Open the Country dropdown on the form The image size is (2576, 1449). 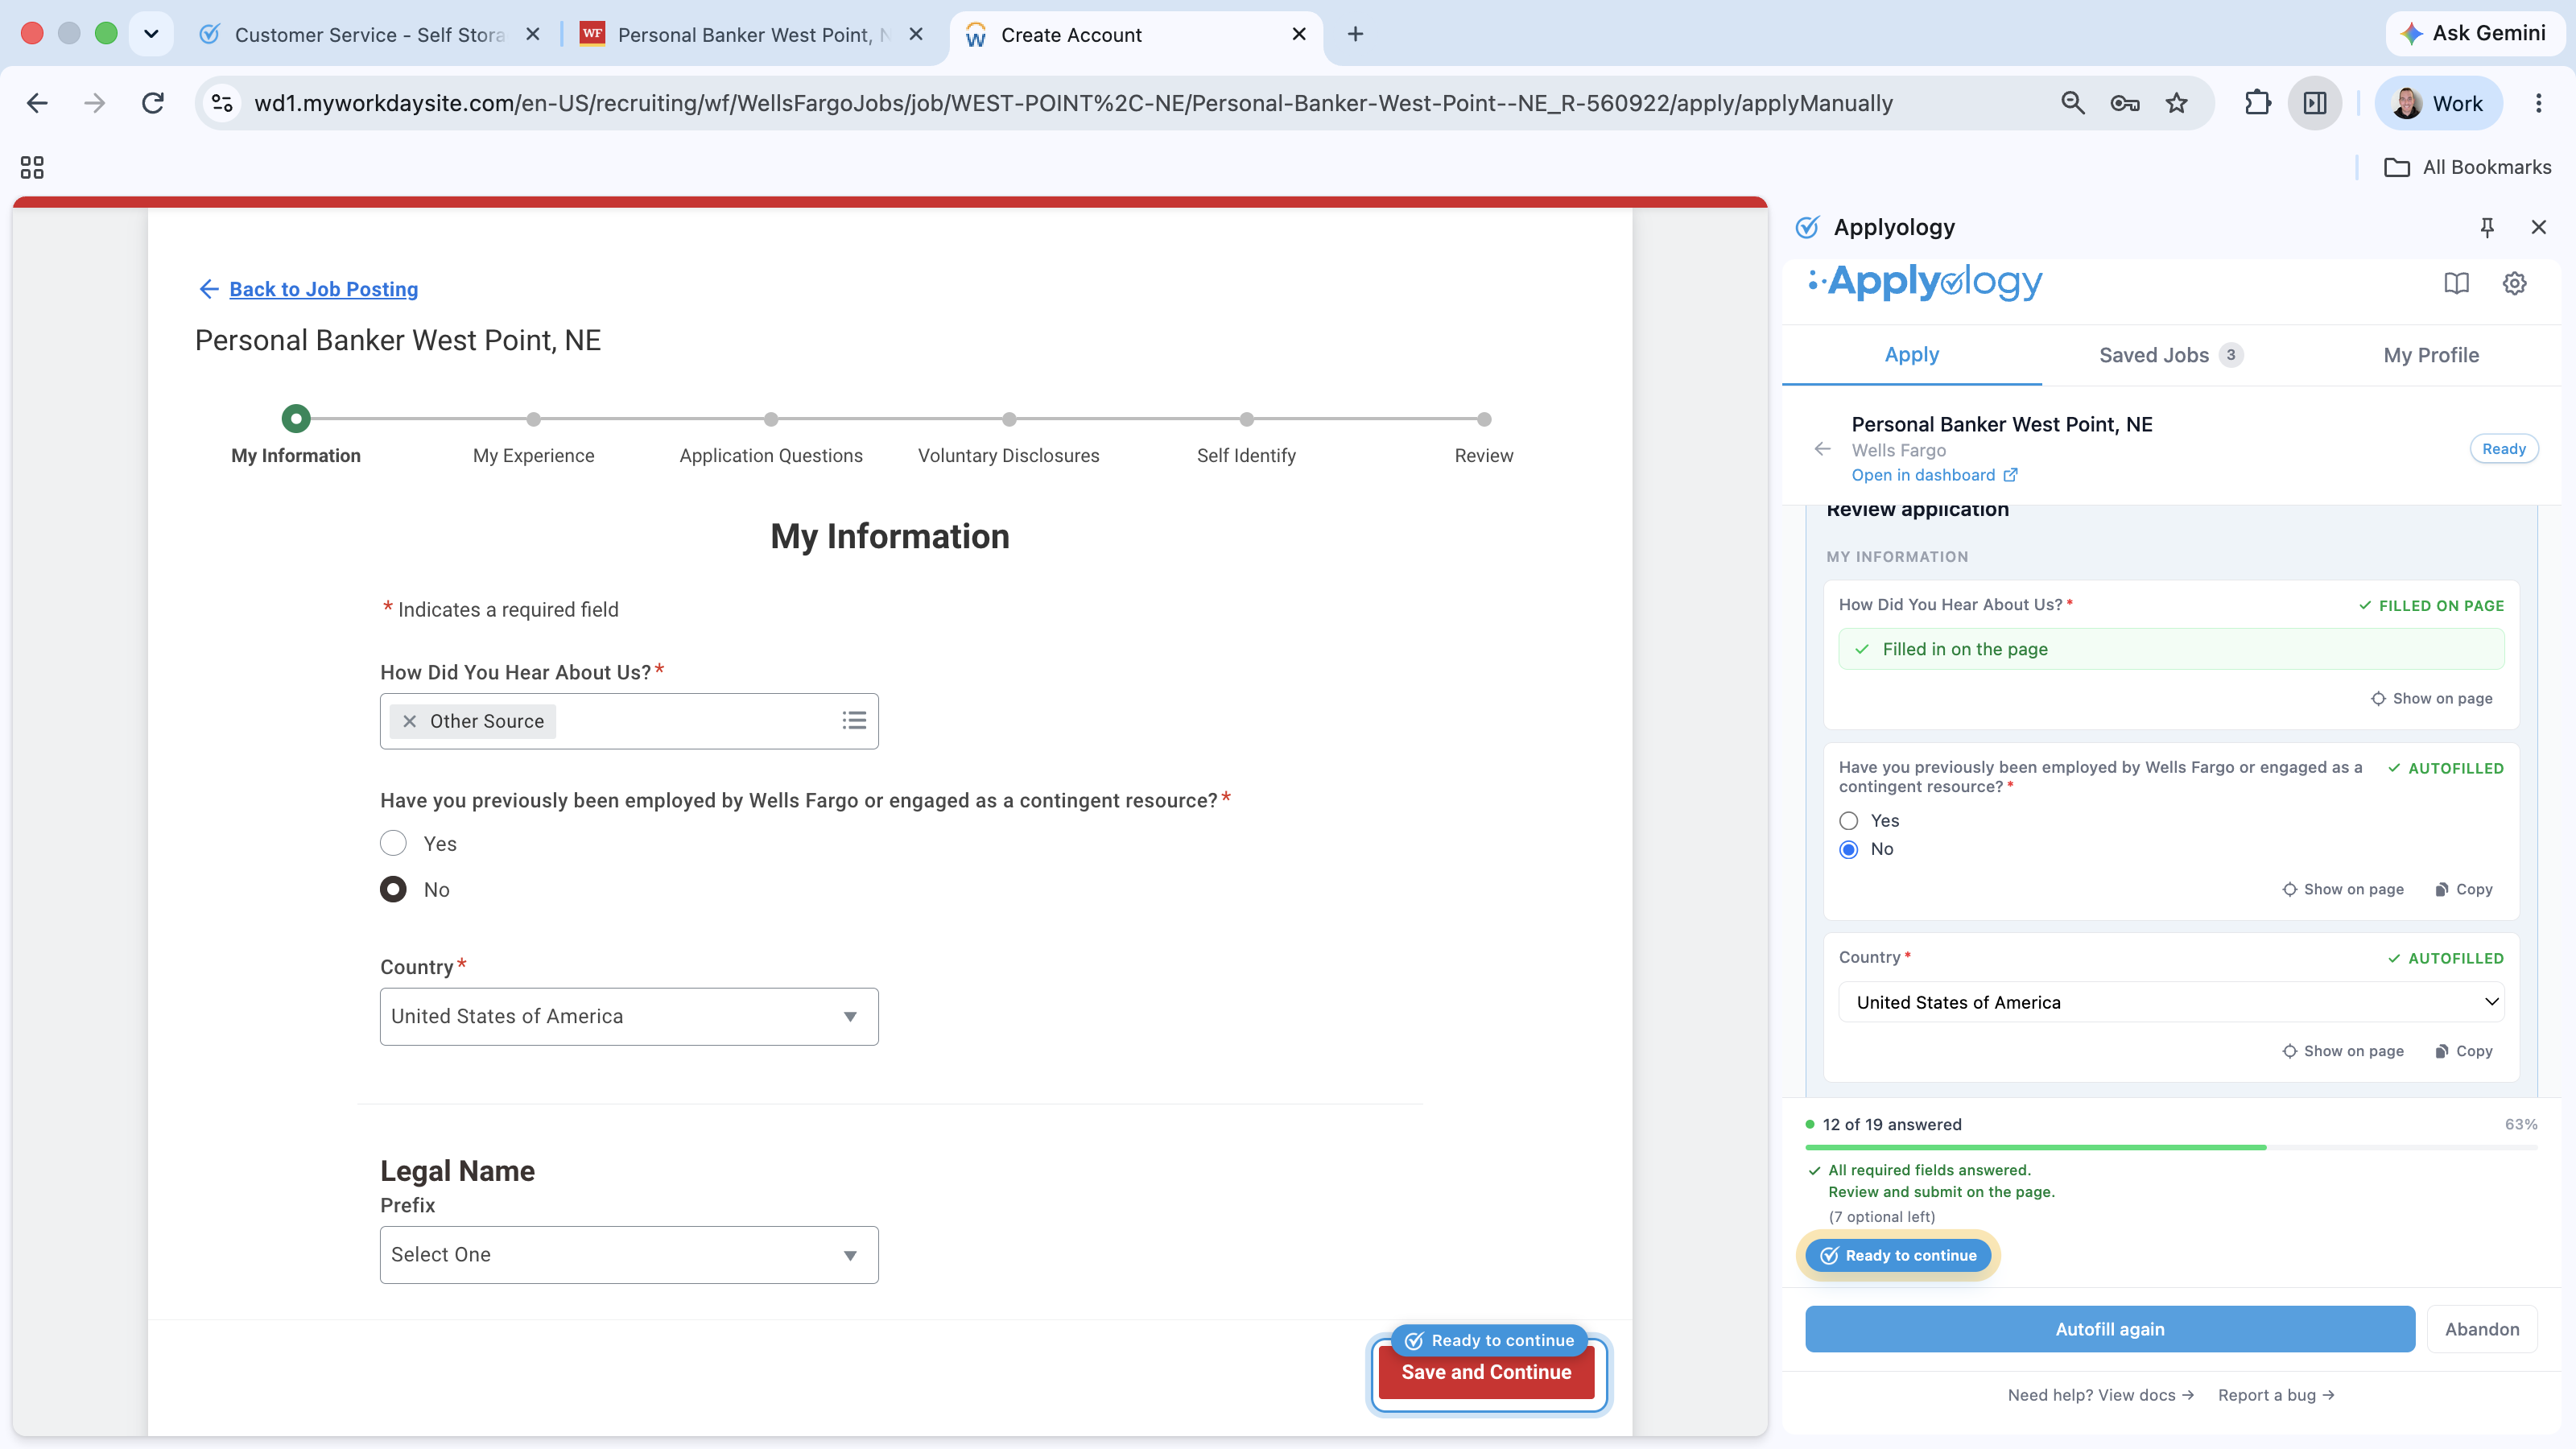tap(629, 1016)
